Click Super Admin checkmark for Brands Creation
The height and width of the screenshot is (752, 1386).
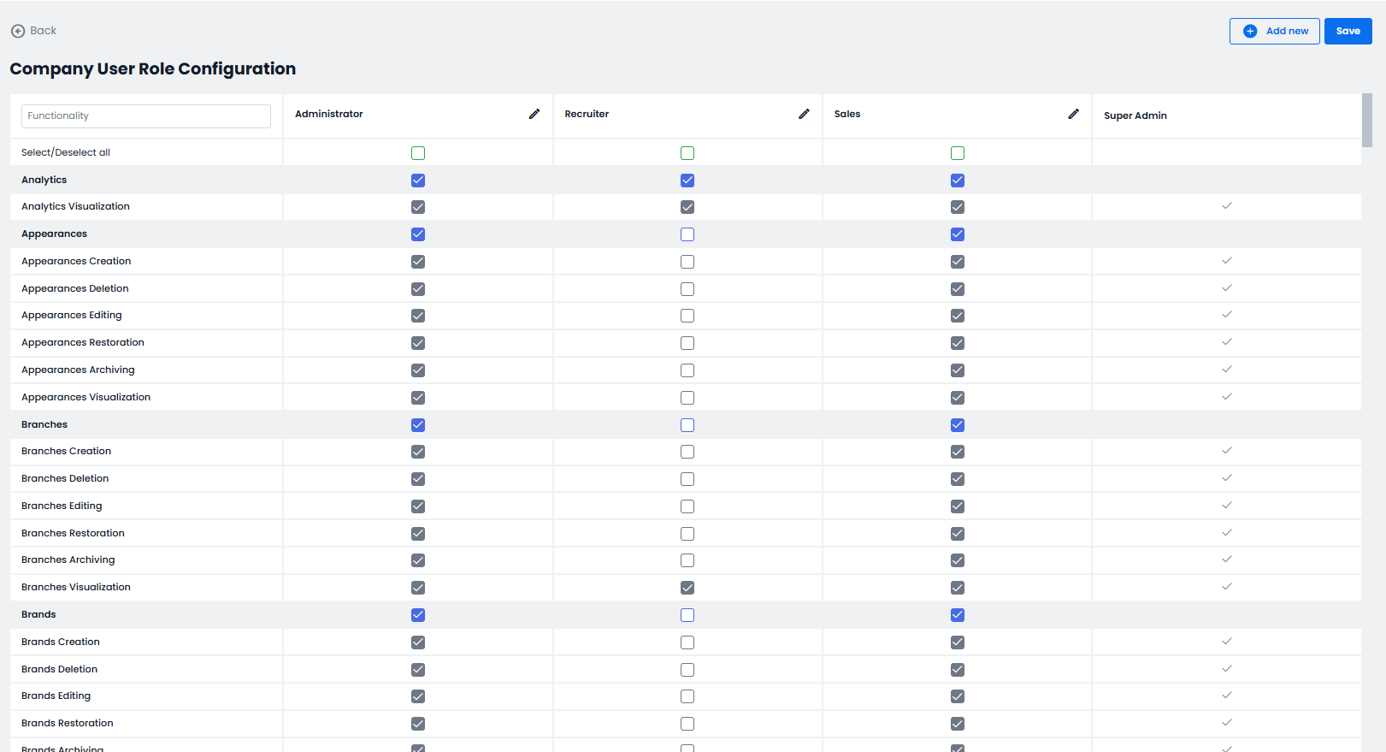pyautogui.click(x=1227, y=641)
